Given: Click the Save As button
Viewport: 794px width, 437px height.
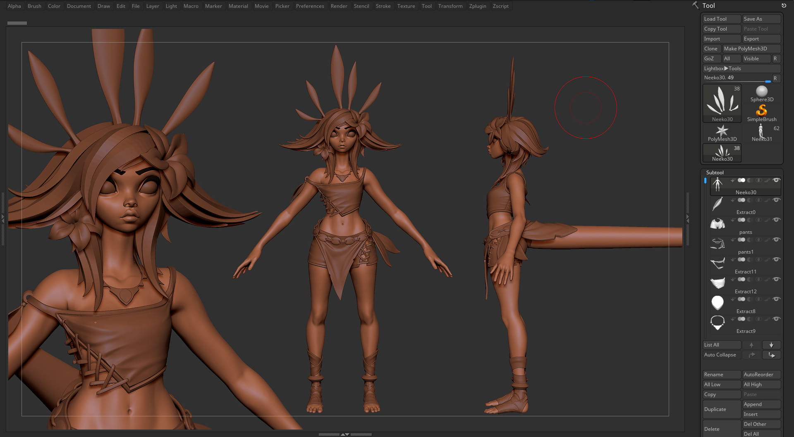Looking at the screenshot, I should pyautogui.click(x=761, y=19).
